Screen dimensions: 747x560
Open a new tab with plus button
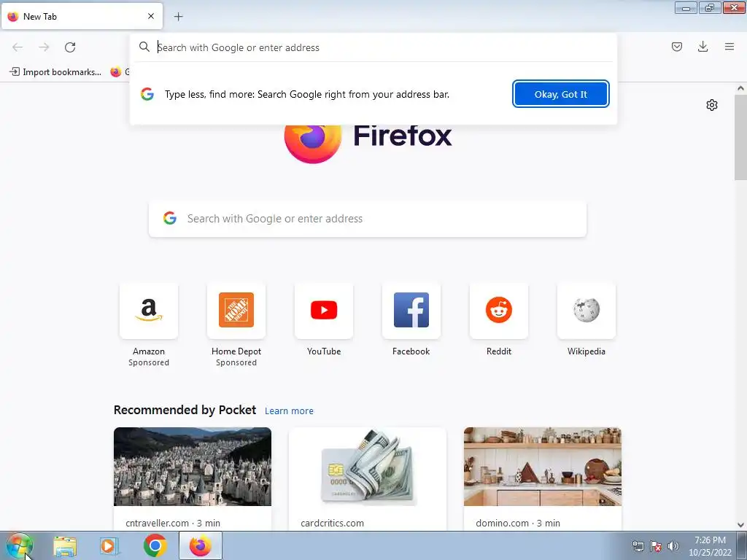(x=178, y=17)
